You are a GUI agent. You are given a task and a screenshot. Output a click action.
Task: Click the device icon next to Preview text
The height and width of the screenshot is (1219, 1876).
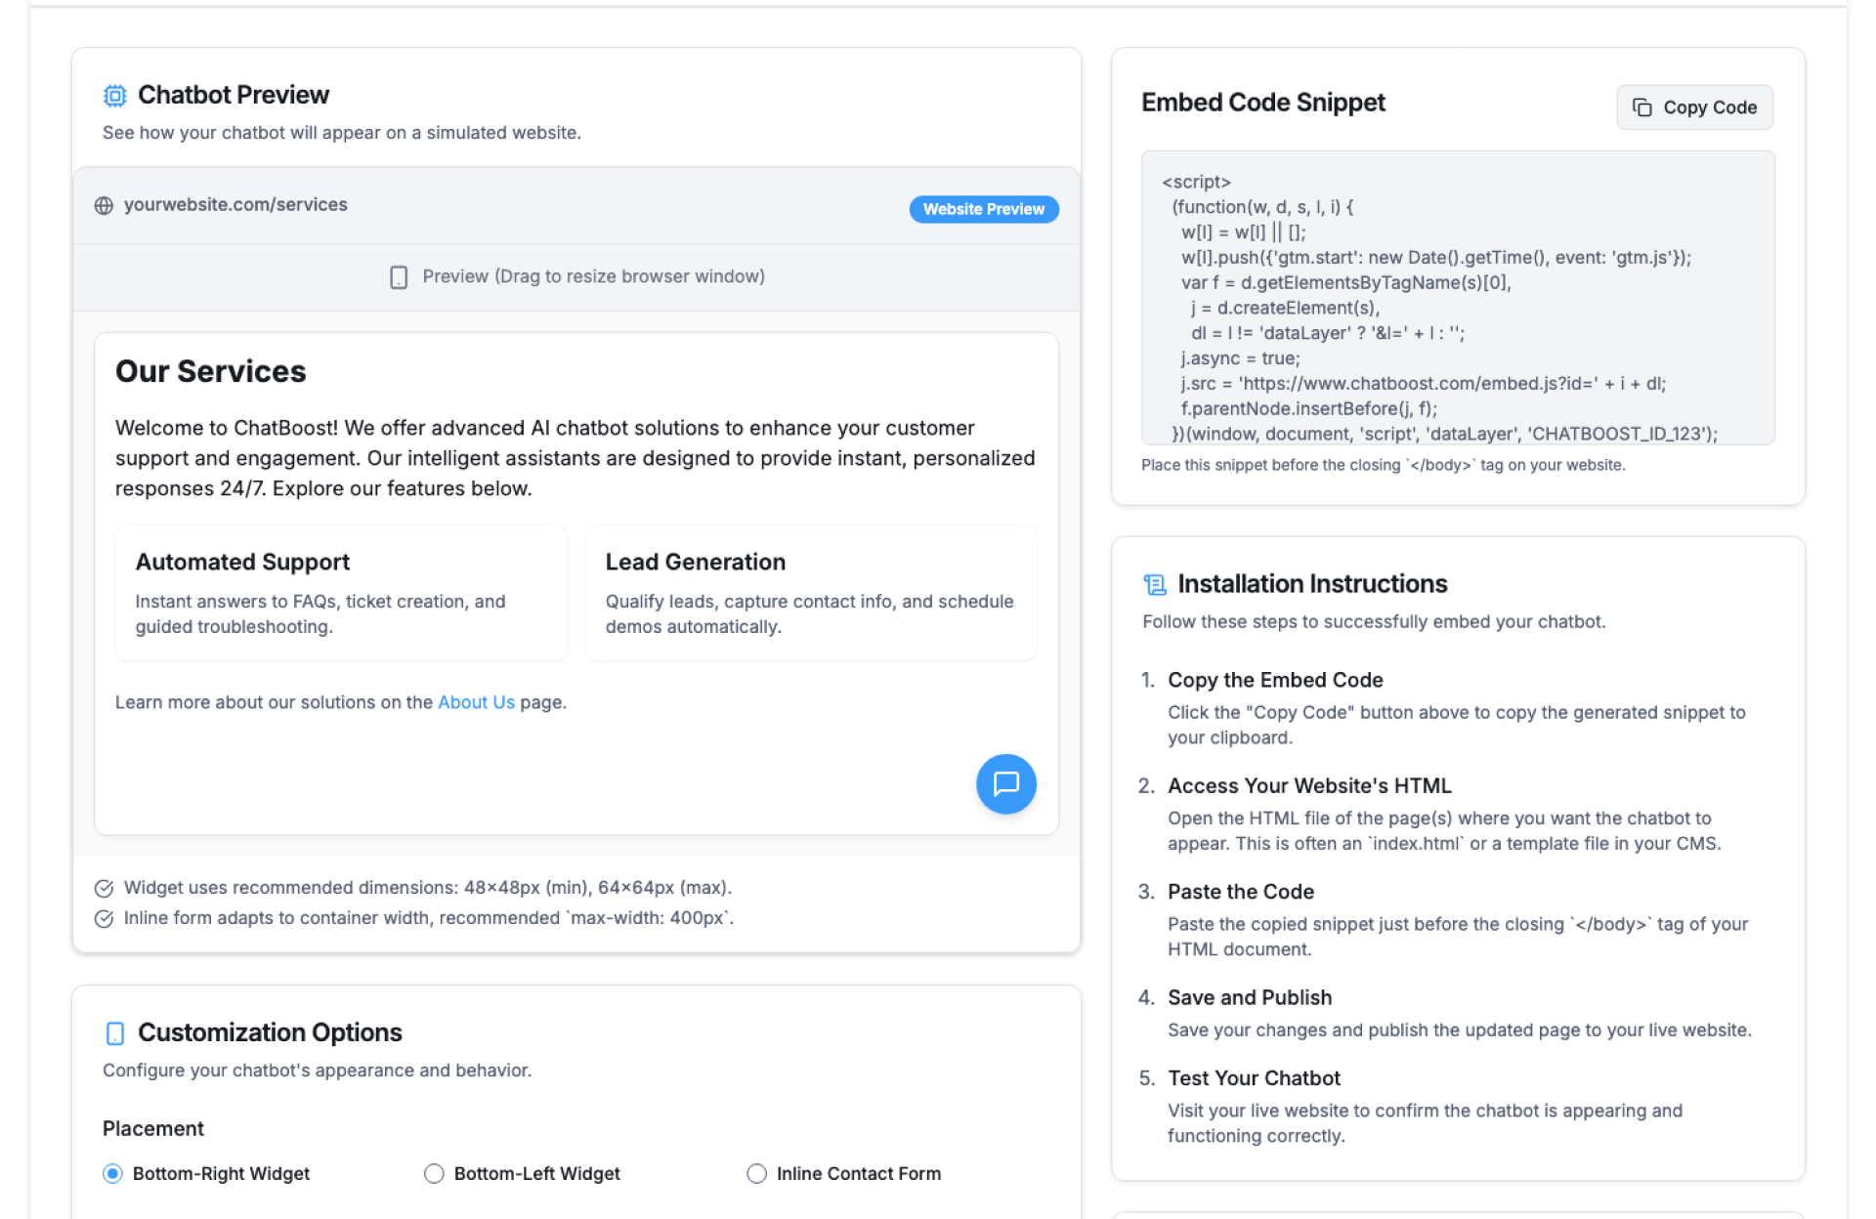(x=399, y=277)
